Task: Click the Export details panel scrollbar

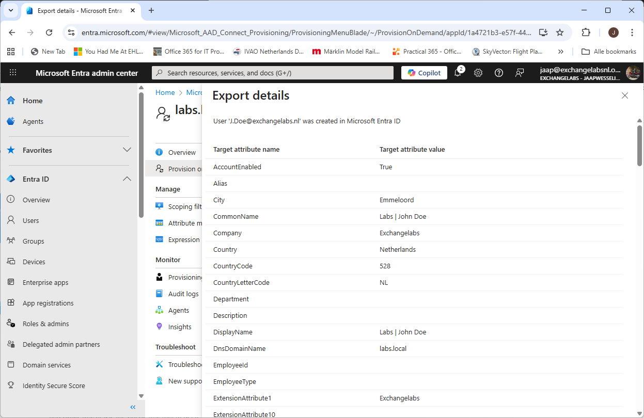Action: tap(639, 146)
